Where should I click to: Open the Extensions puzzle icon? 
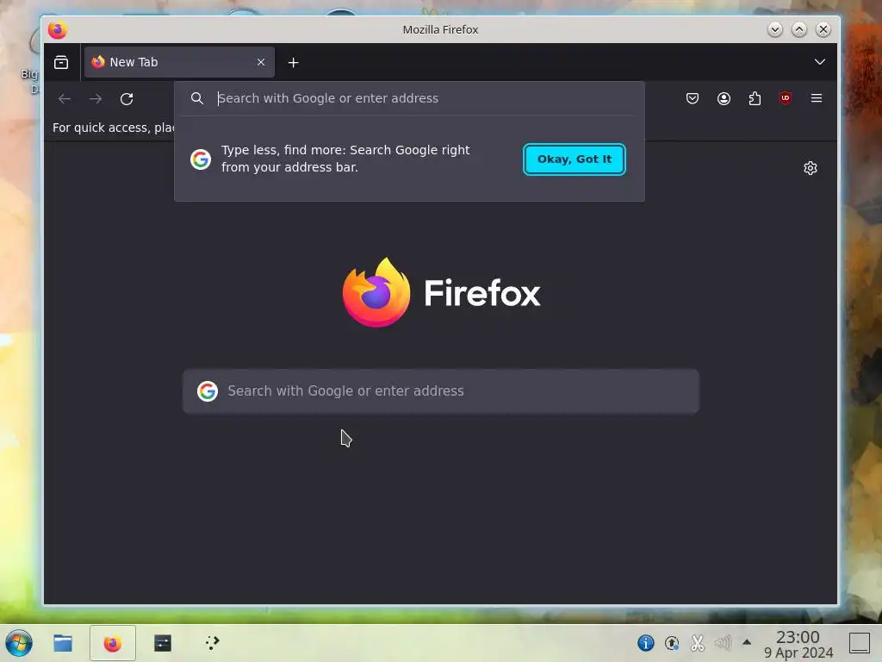click(x=755, y=98)
